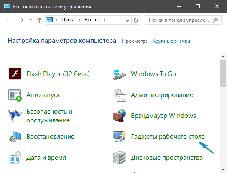This screenshot has height=173, width=227.
Task: Minimize the Control Panel window
Action: point(179,6)
